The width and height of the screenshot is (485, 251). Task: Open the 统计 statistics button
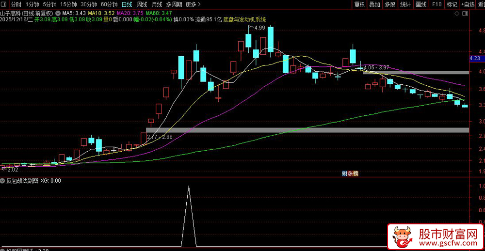405,4
